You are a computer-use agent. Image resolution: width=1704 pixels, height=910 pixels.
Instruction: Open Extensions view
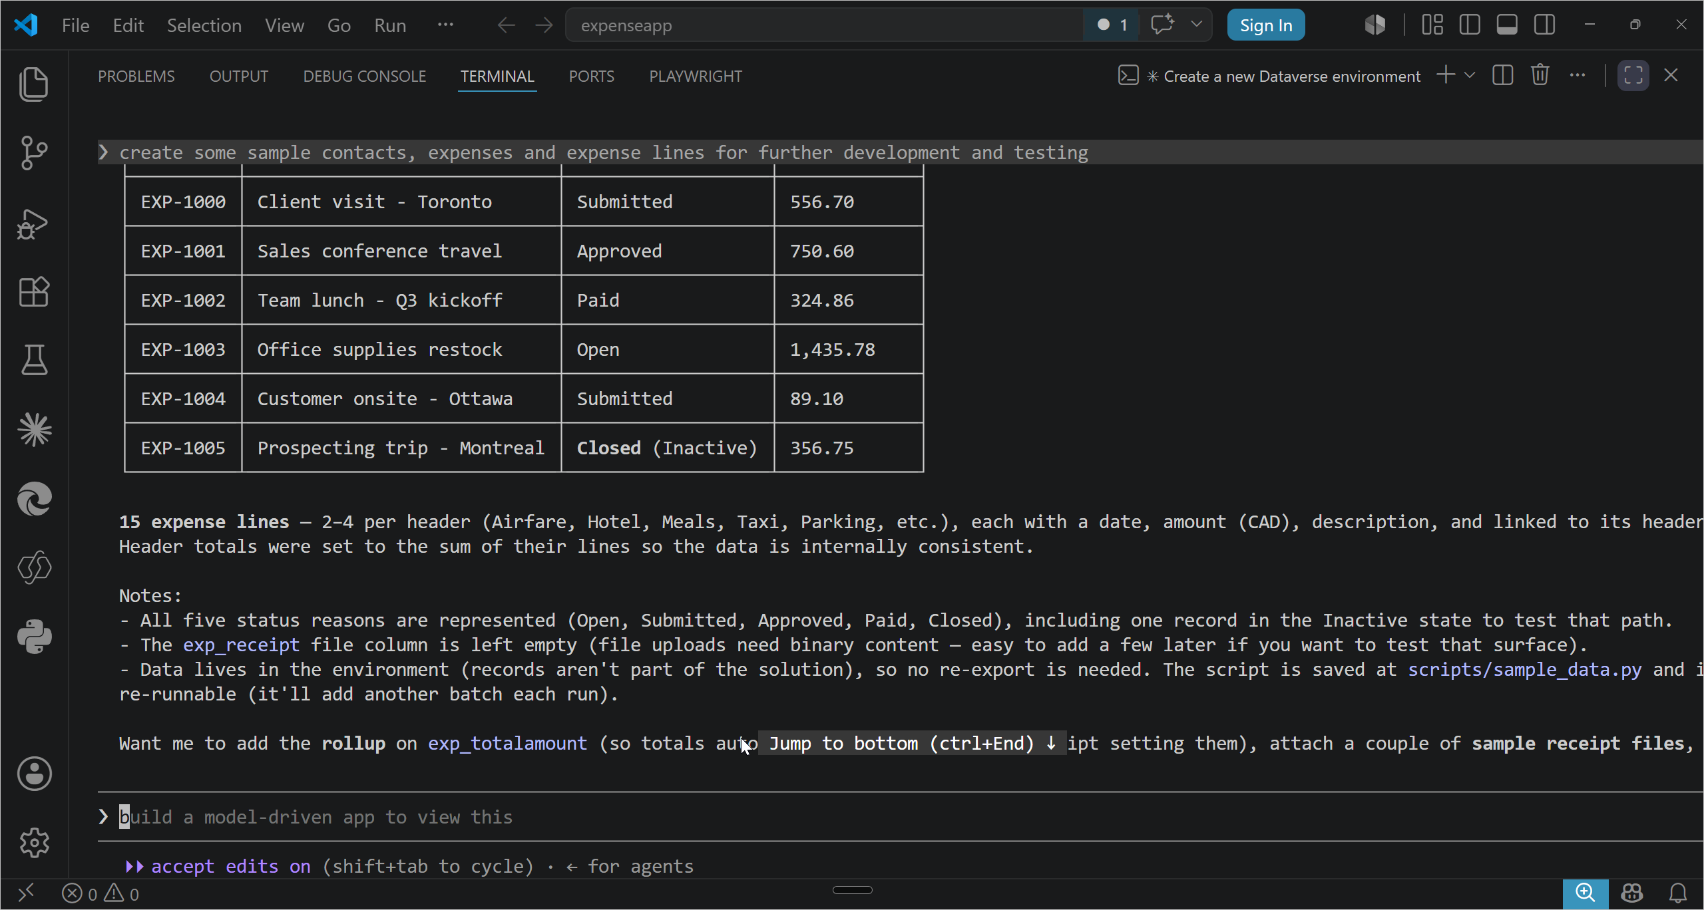[34, 292]
